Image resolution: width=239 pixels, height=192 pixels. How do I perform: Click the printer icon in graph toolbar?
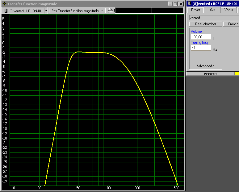[111, 10]
